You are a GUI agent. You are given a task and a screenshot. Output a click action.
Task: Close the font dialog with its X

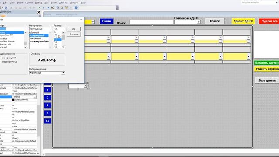coord(81,20)
